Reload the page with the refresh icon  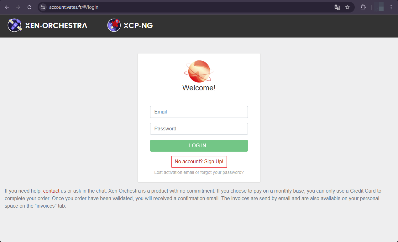coord(29,7)
